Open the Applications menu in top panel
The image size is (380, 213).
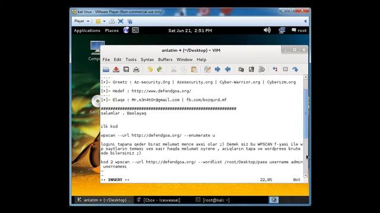tap(87, 30)
